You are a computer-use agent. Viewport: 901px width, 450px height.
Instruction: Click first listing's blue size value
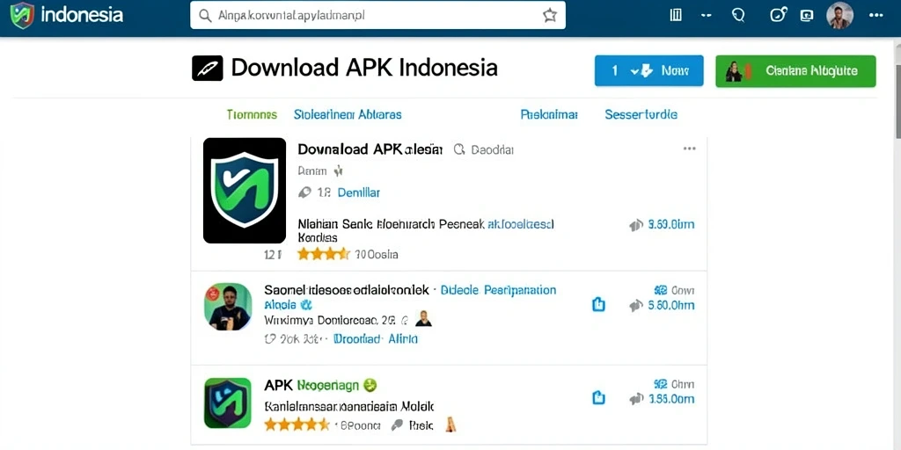670,224
